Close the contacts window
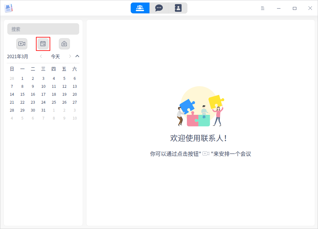This screenshot has height=229, width=318. [x=310, y=8]
